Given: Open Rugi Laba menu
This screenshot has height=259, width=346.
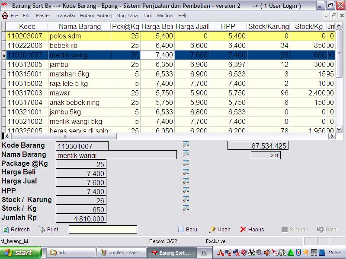Looking at the screenshot, I should pyautogui.click(x=127, y=16).
